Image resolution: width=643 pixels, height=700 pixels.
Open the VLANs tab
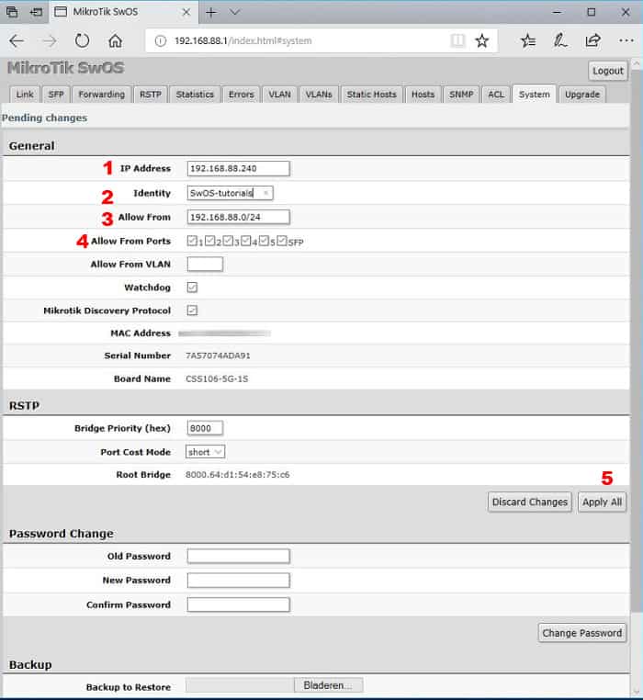319,95
